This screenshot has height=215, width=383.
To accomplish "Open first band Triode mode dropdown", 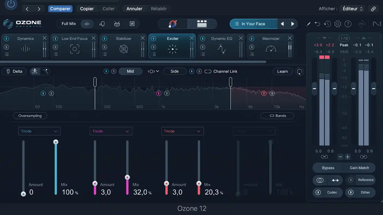I will tap(39, 131).
